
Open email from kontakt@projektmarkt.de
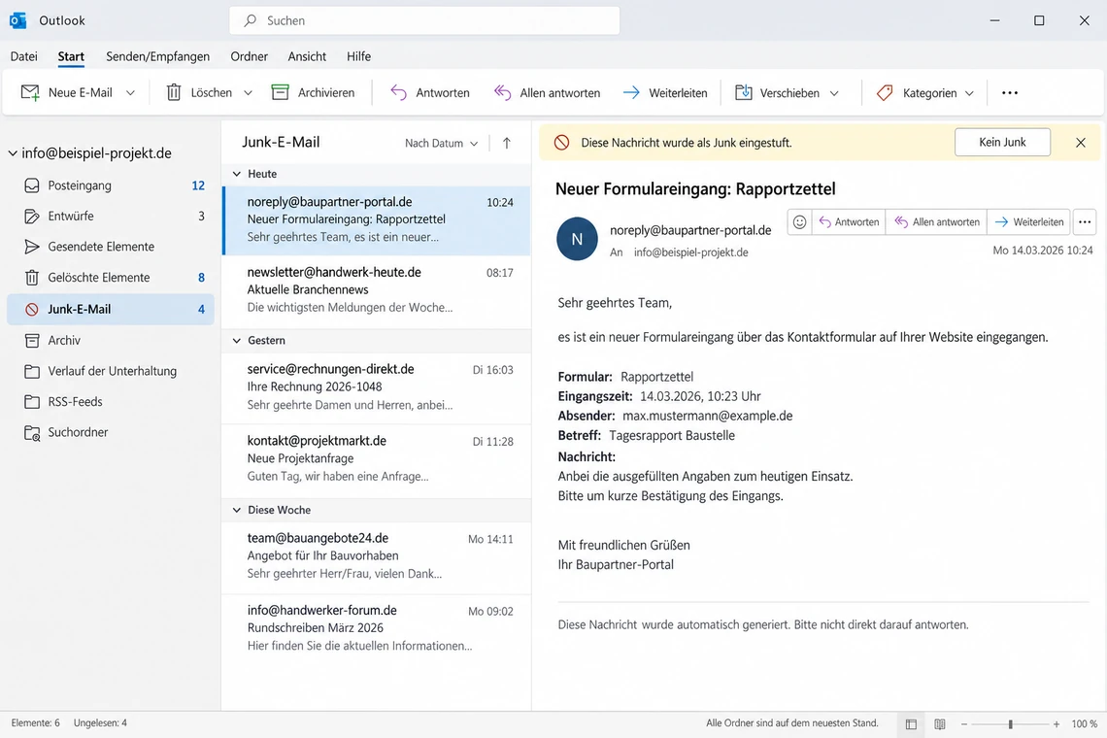click(x=377, y=459)
